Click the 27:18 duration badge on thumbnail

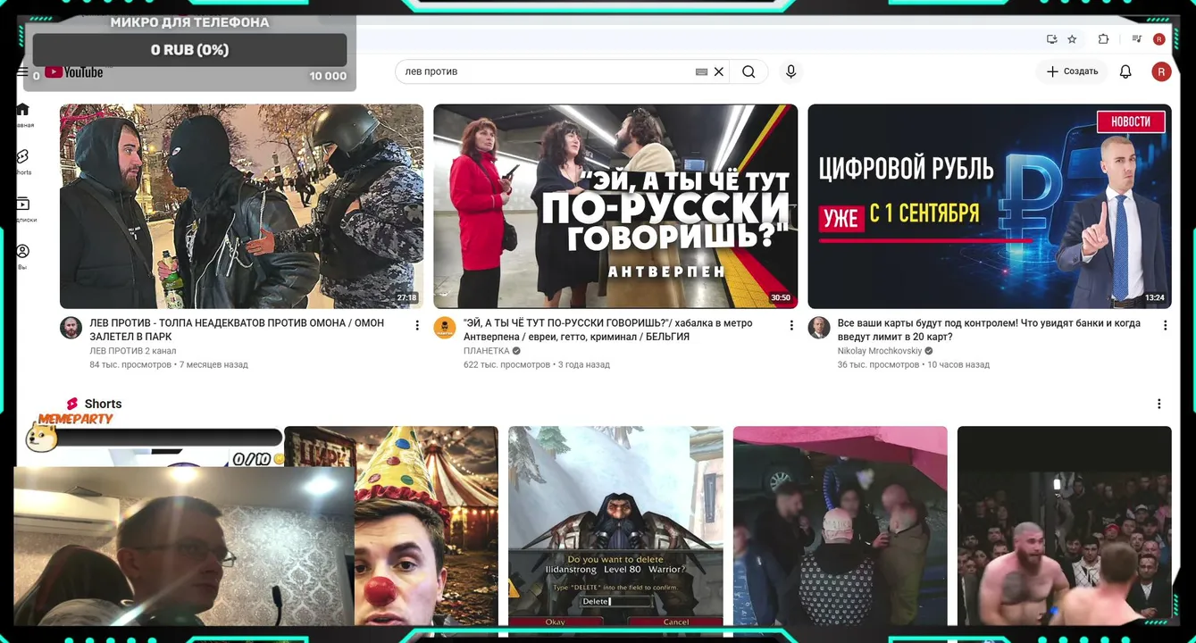click(x=406, y=297)
